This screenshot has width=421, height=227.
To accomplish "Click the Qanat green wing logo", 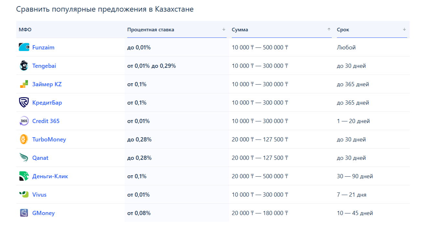I will (x=24, y=158).
